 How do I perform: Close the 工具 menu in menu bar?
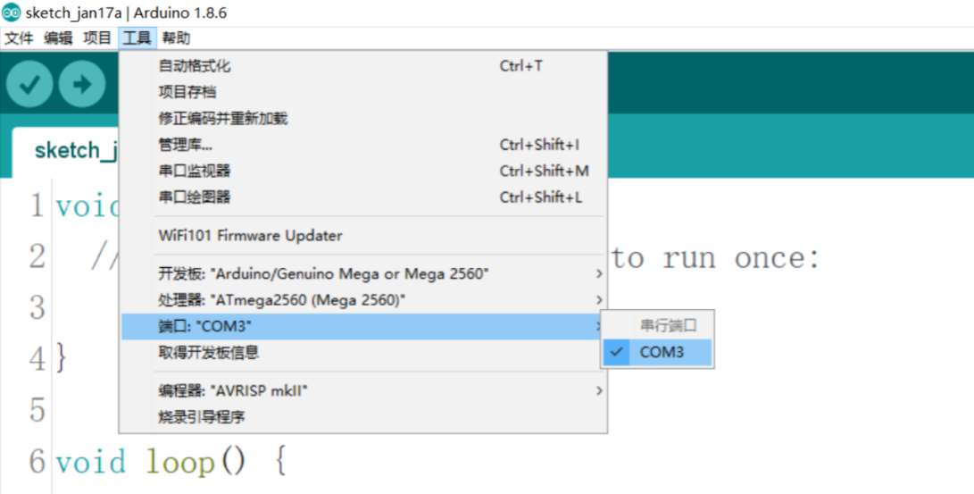(137, 38)
